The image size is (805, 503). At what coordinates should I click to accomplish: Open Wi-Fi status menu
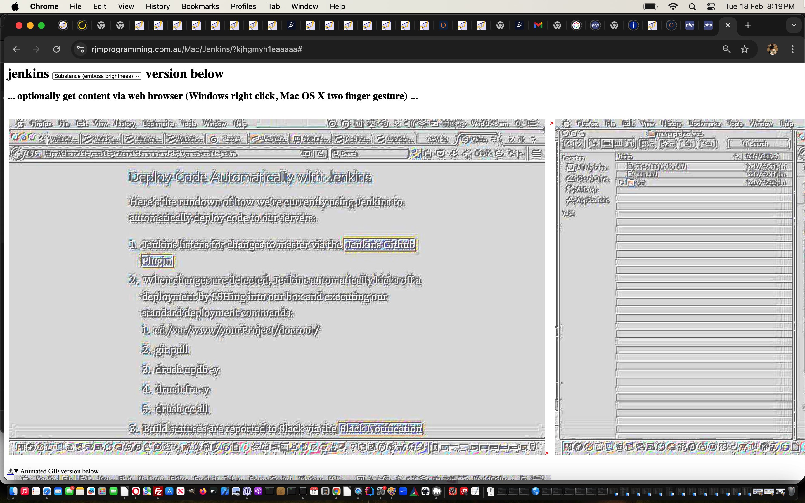(673, 6)
